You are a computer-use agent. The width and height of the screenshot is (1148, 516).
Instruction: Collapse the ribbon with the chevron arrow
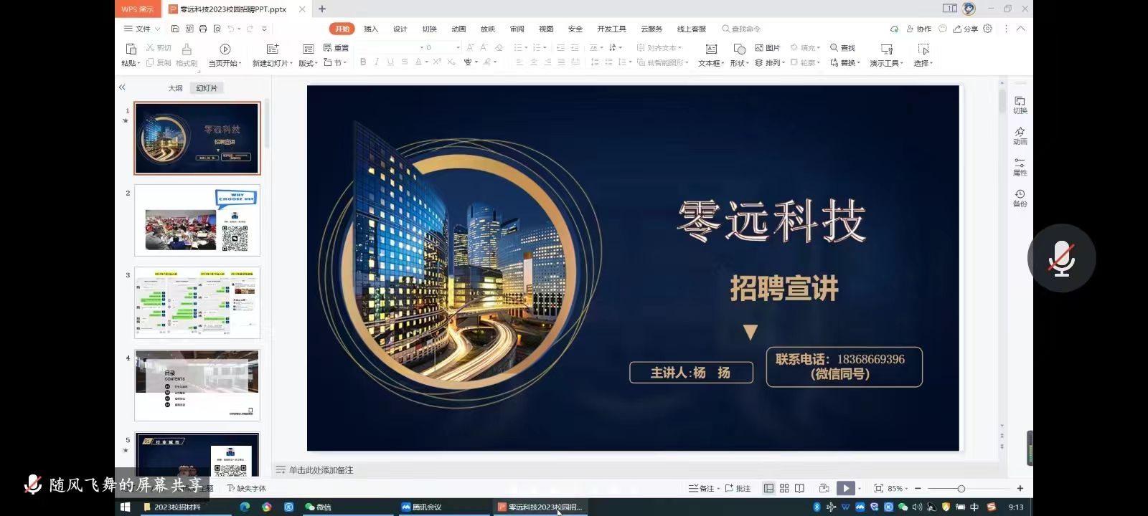[x=1021, y=29]
